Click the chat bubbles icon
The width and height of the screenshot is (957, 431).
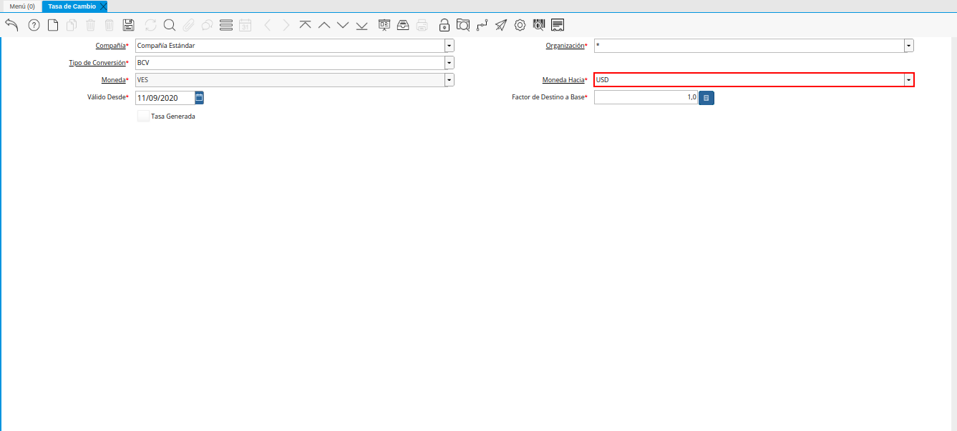pyautogui.click(x=207, y=25)
